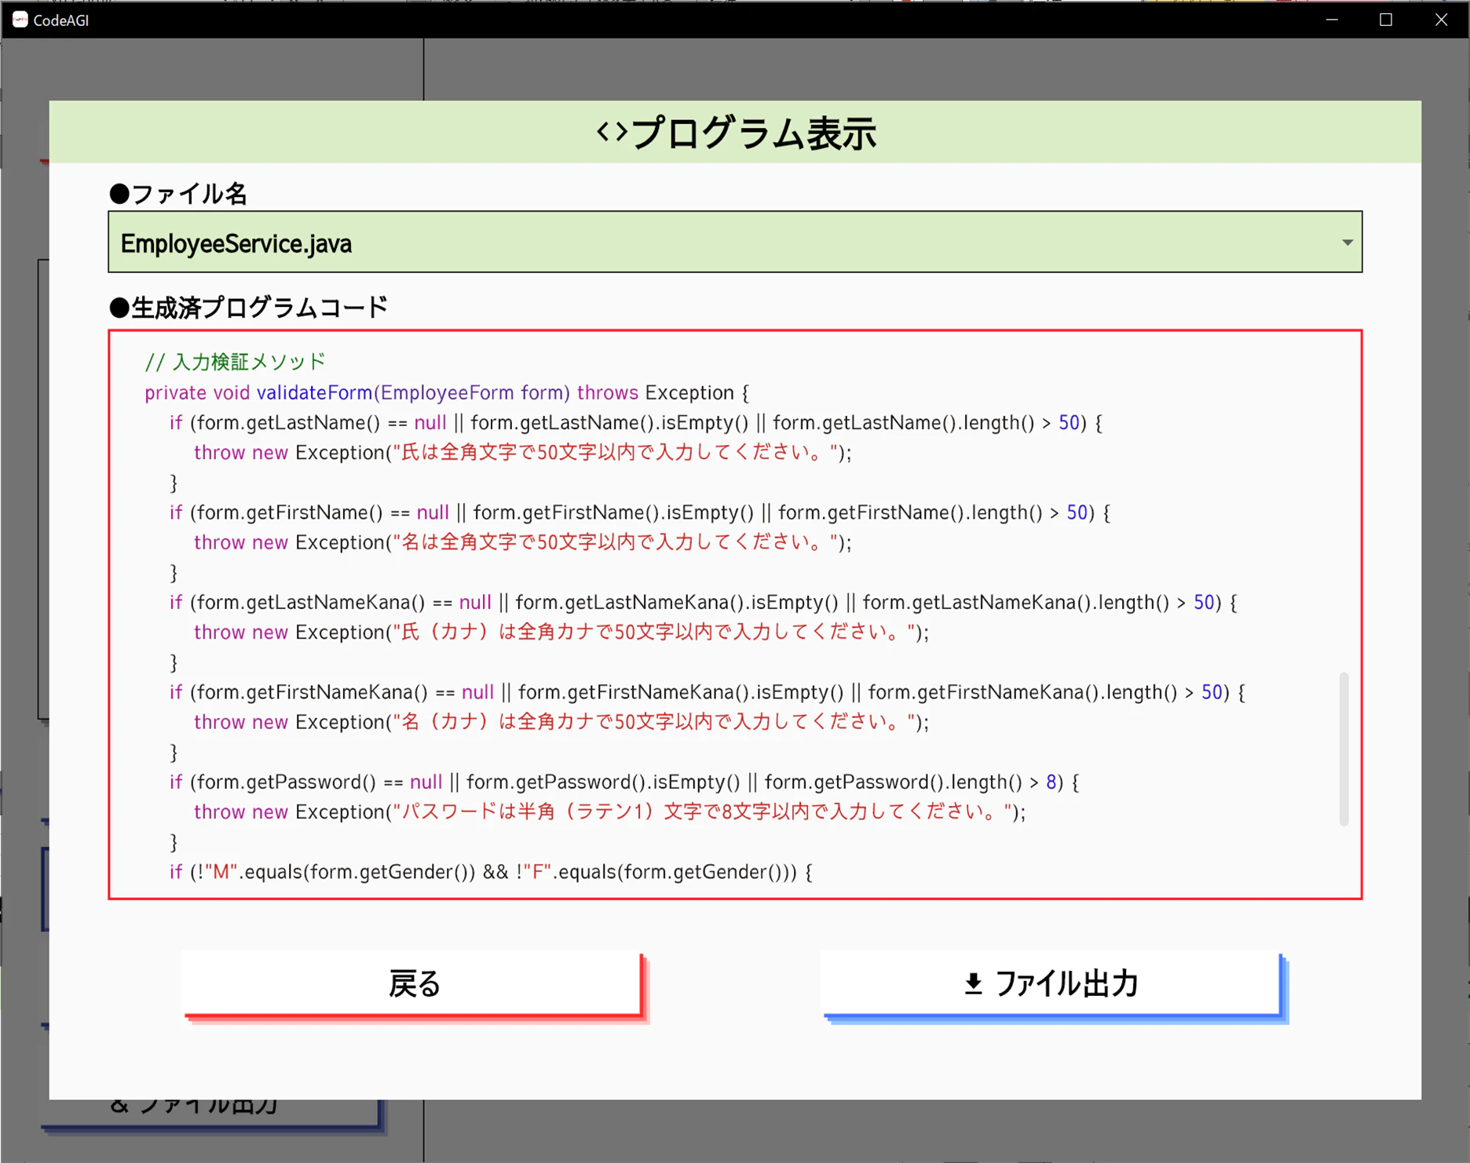Open the EmployeeService.java file name dropdown
The height and width of the screenshot is (1163, 1470).
(x=735, y=242)
